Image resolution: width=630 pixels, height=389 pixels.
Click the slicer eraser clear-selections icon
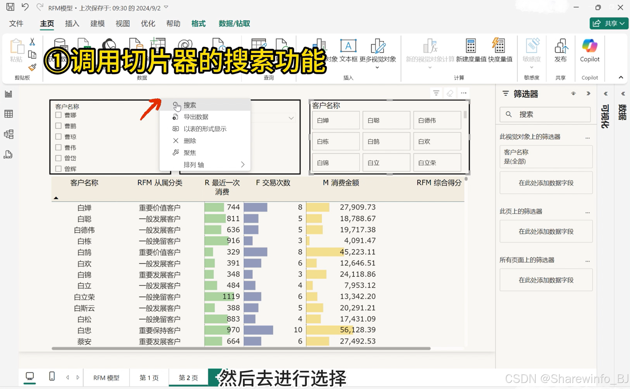[x=450, y=93]
